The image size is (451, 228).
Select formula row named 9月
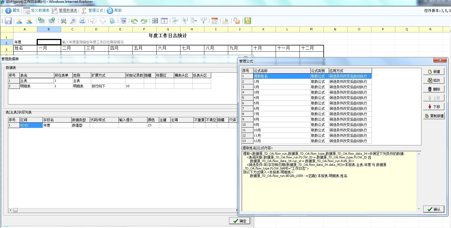point(307,125)
